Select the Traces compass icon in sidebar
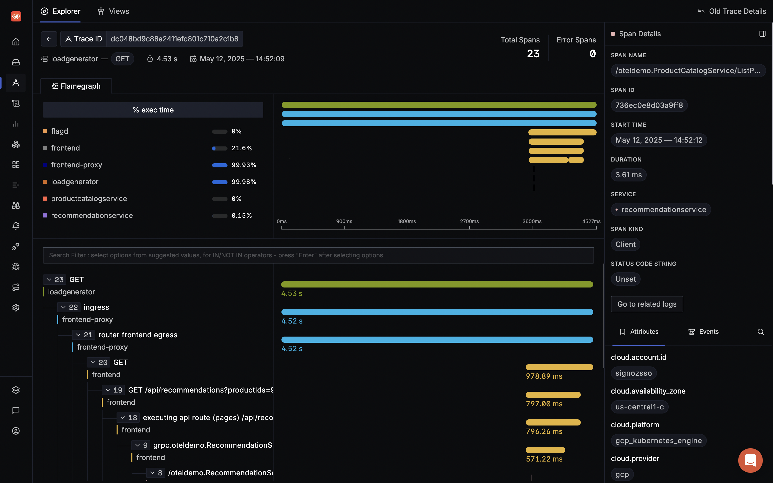Viewport: 773px width, 483px height. (16, 83)
